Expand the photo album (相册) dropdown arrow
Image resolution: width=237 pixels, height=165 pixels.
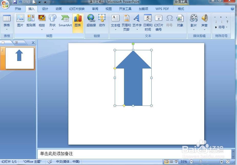(x=42, y=30)
